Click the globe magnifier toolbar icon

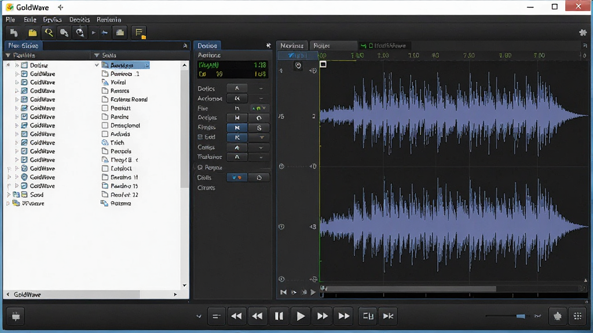(x=80, y=33)
